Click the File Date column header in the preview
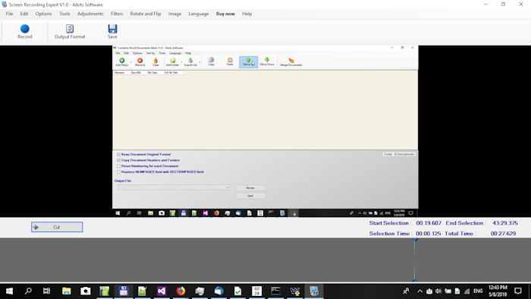 (x=152, y=73)
